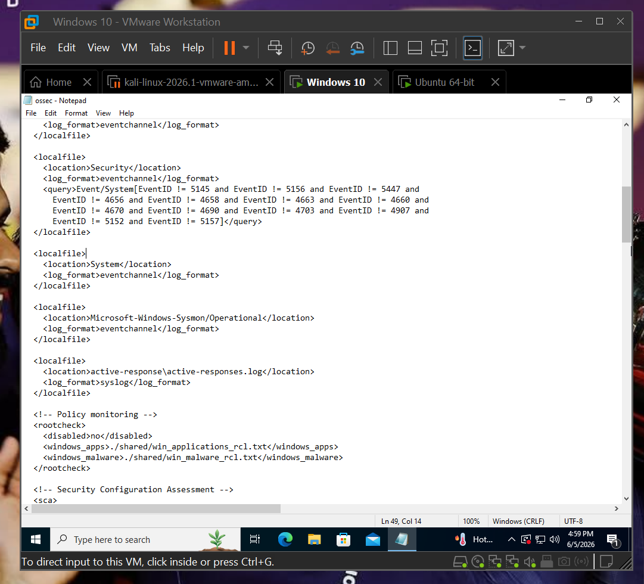Click the Type here to search box
The height and width of the screenshot is (584, 644).
[145, 539]
